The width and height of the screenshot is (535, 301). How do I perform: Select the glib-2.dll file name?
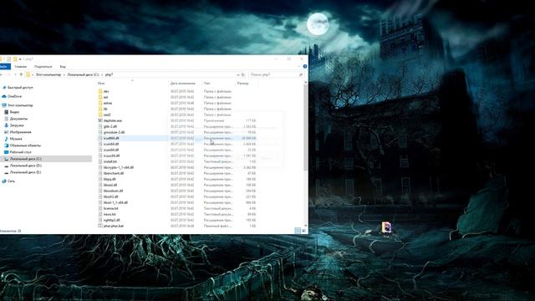tap(110, 126)
